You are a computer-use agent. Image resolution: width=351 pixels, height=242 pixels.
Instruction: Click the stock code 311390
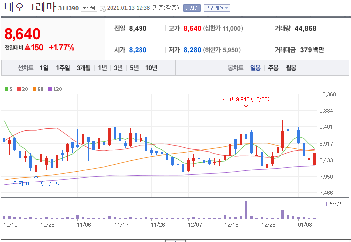[x=69, y=8]
